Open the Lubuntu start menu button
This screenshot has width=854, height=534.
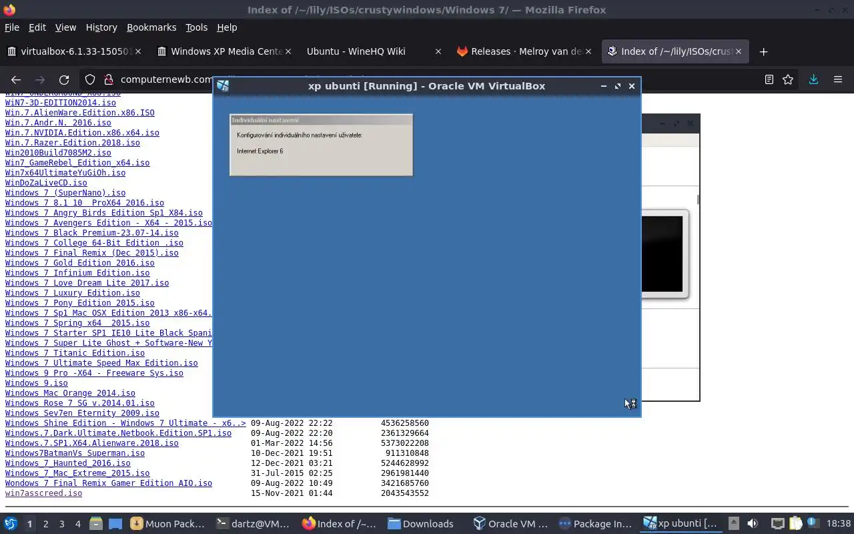tap(10, 524)
